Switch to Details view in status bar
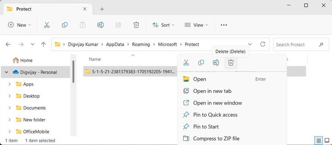 tap(318, 140)
